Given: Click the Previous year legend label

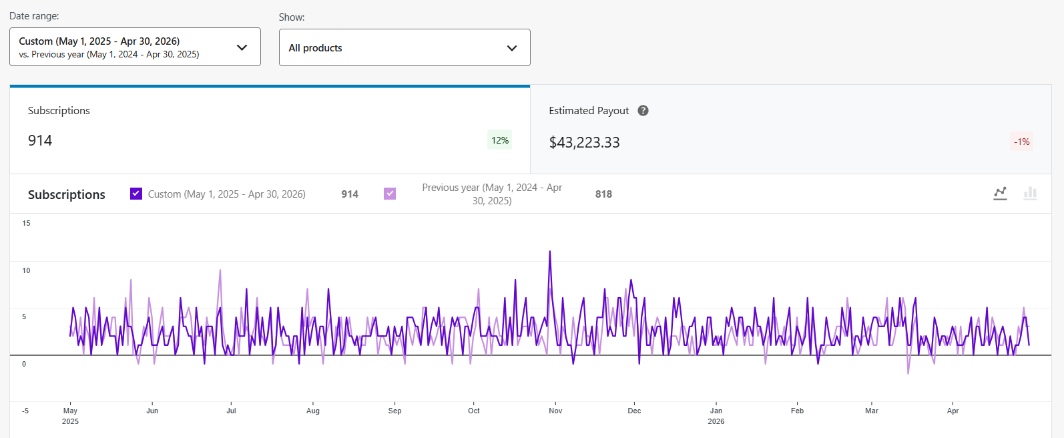Looking at the screenshot, I should [x=492, y=194].
